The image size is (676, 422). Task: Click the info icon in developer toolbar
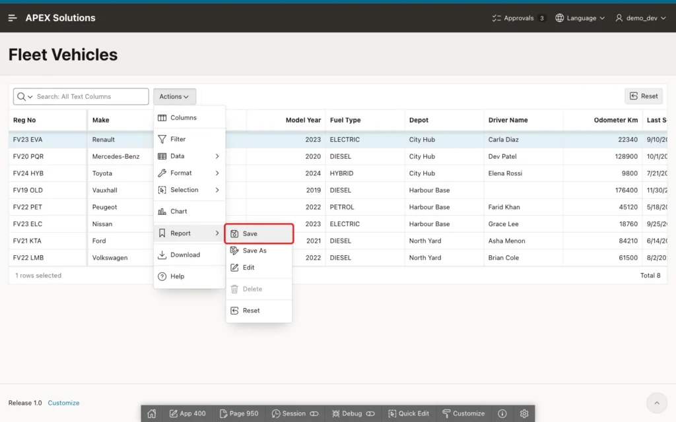[x=502, y=414]
